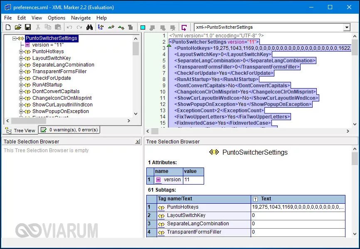Image resolution: width=360 pixels, height=249 pixels.
Task: Expand the ShowCurLayoutInWndIcon tree node
Action: pyautogui.click(x=21, y=105)
